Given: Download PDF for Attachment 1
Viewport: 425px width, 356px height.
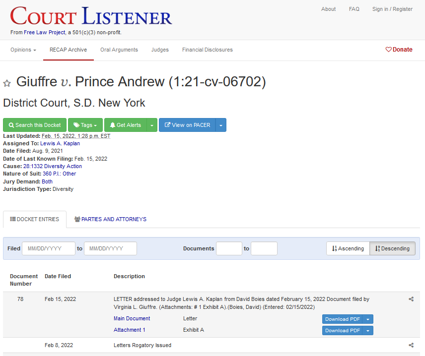Looking at the screenshot, I should 342,331.
